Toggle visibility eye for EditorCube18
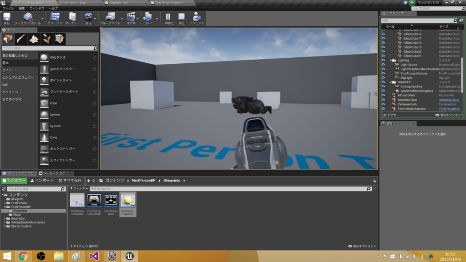The image size is (466, 262). coord(383,43)
